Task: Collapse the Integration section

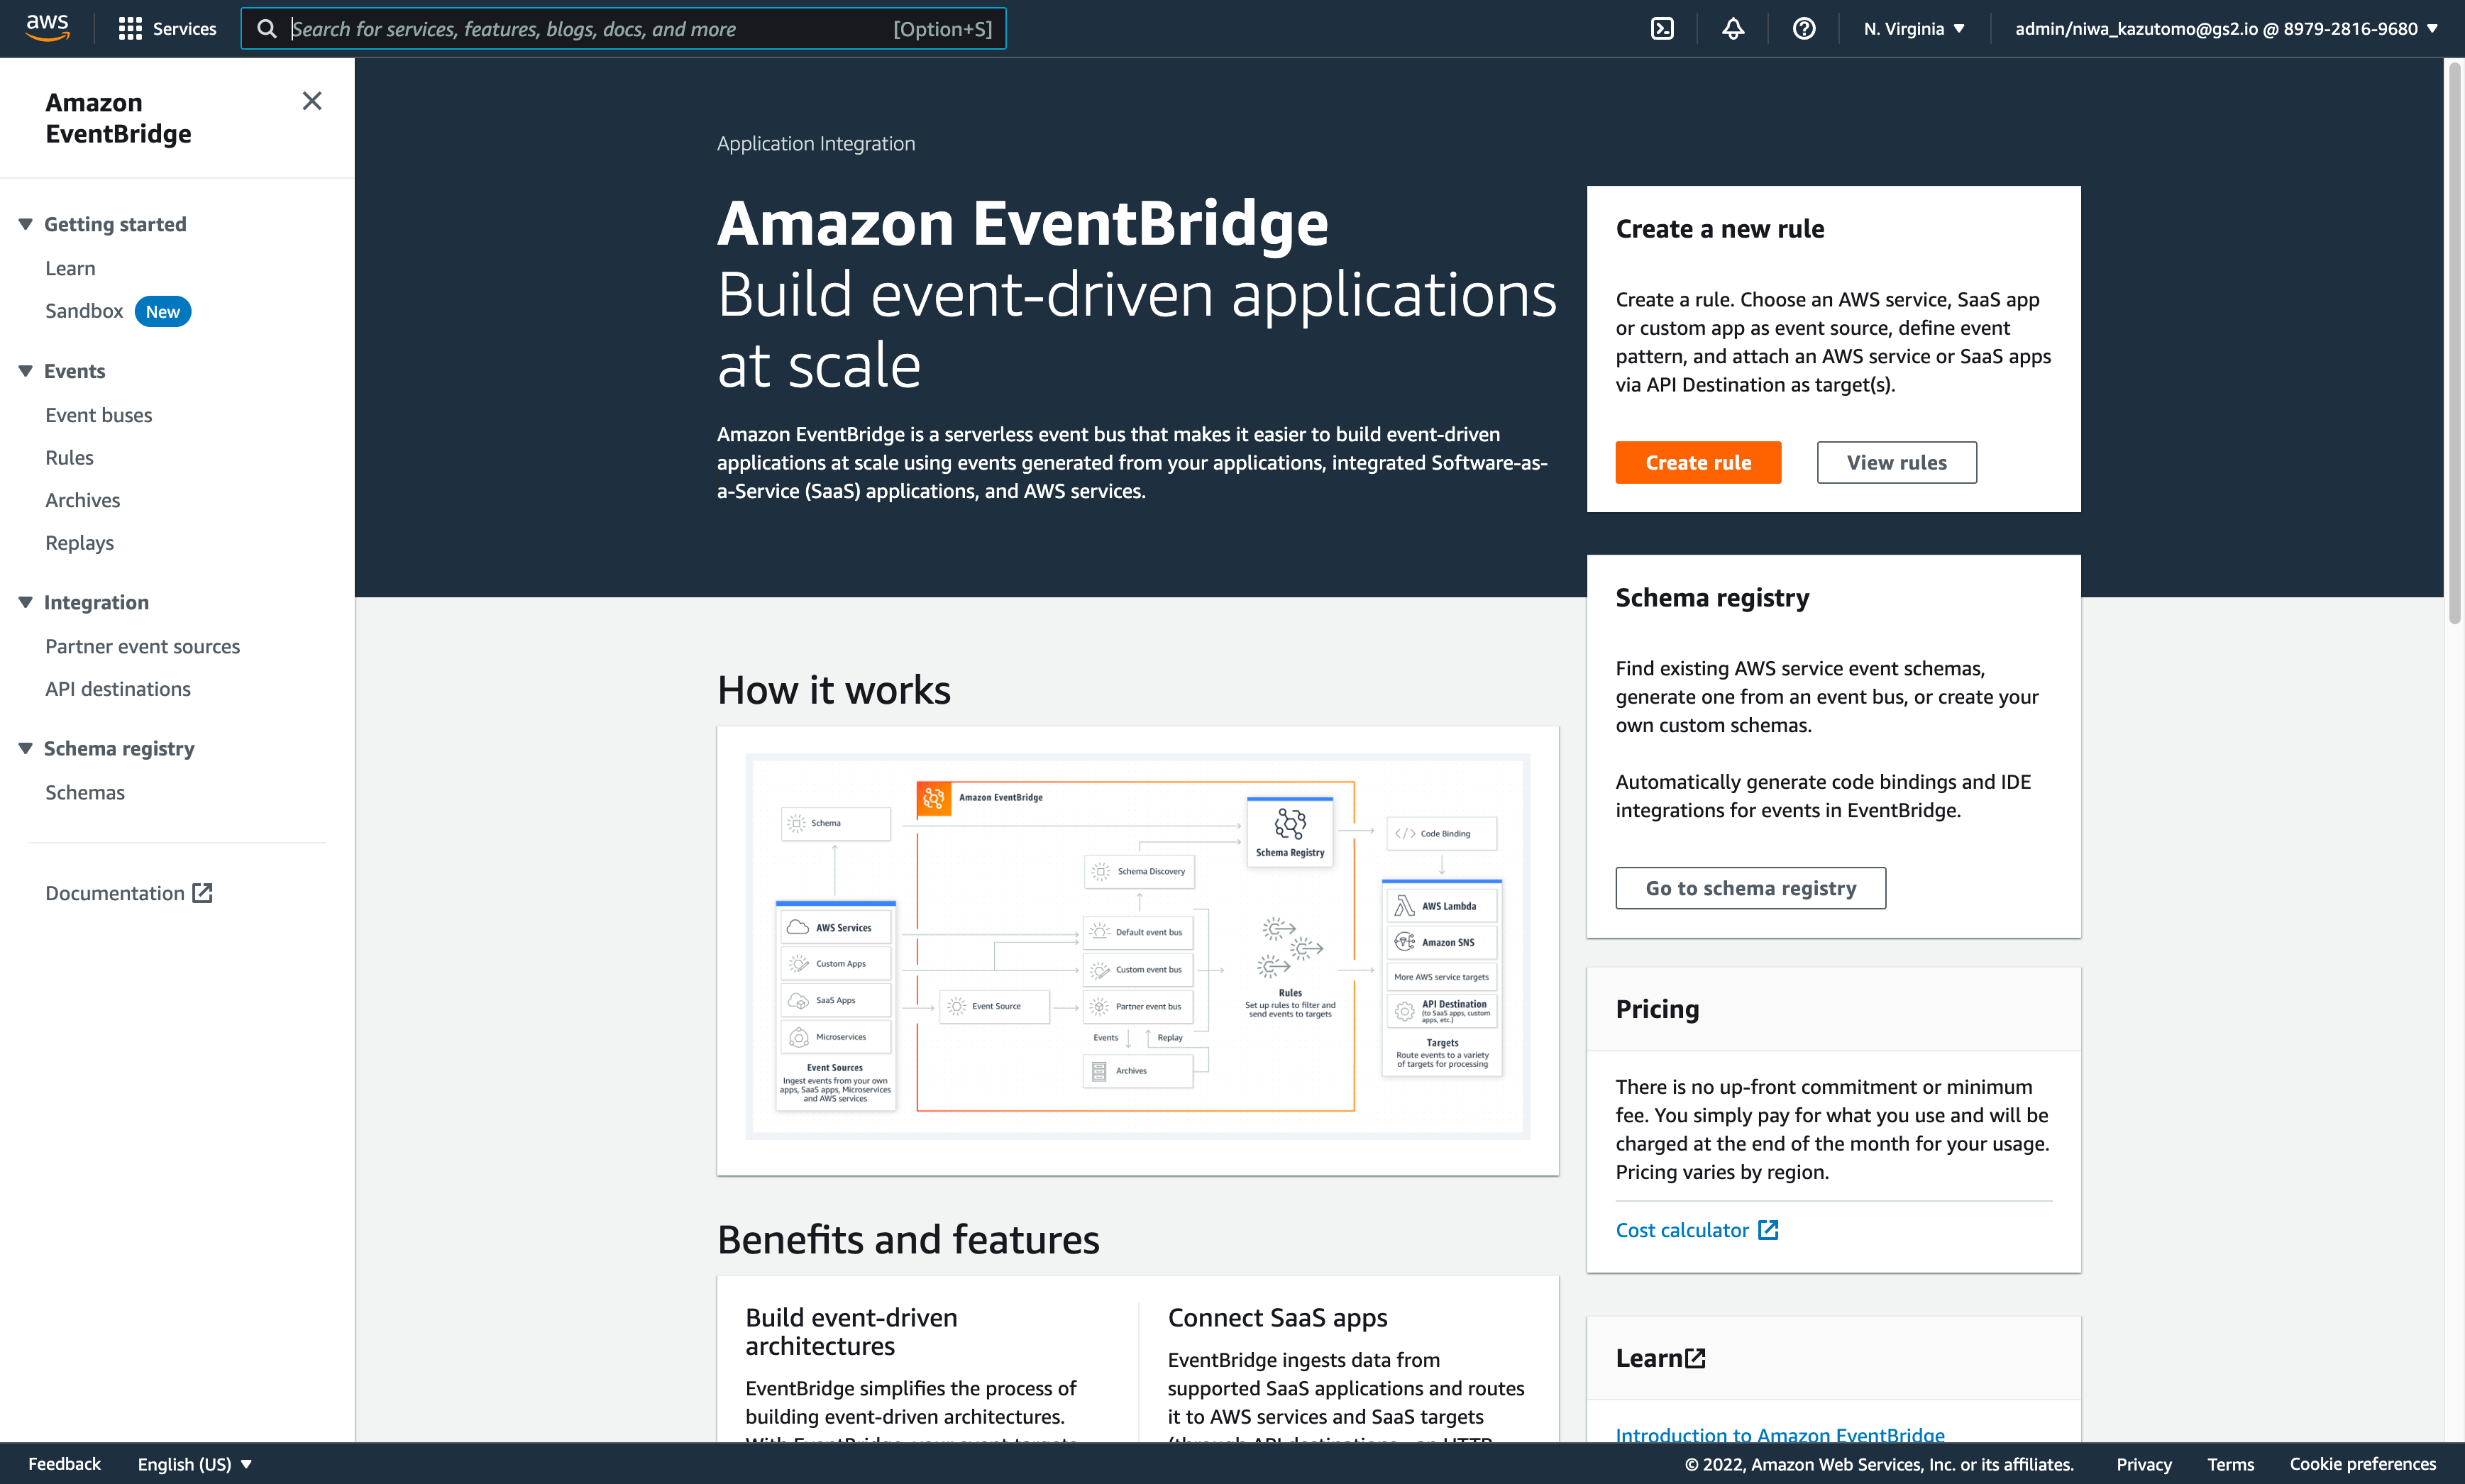Action: pos(26,602)
